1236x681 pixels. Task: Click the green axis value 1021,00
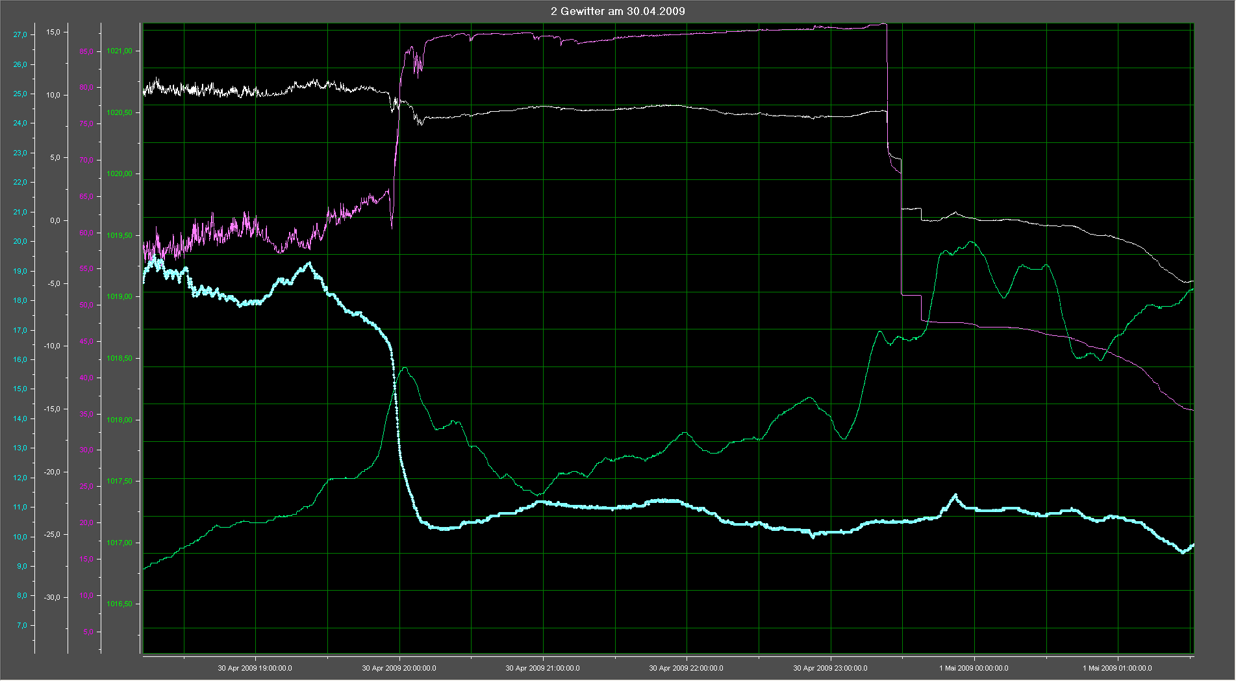[120, 51]
